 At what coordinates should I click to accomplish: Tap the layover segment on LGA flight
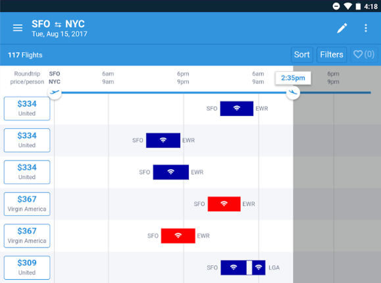pyautogui.click(x=249, y=267)
